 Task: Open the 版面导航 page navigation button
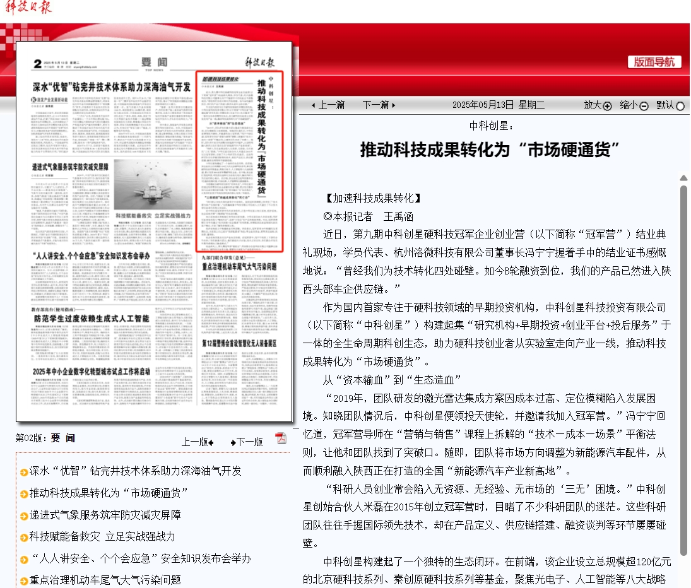coord(654,62)
